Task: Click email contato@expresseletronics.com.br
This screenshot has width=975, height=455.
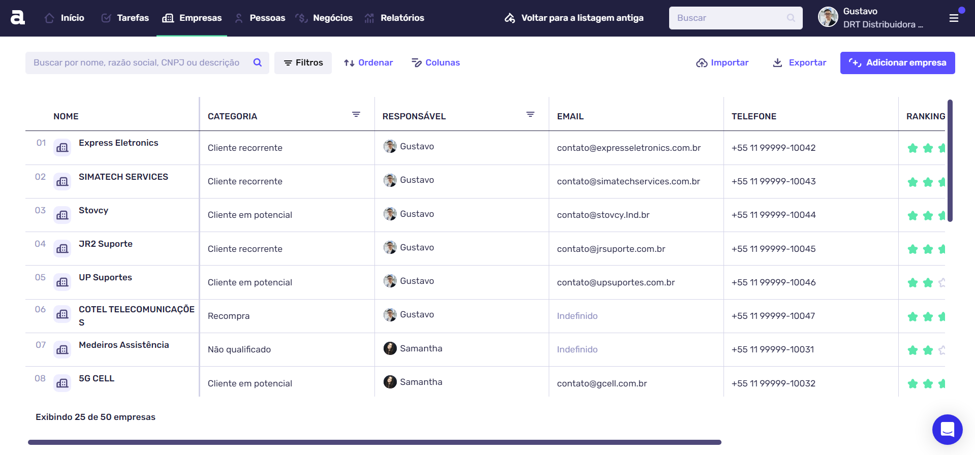Action: pyautogui.click(x=628, y=148)
